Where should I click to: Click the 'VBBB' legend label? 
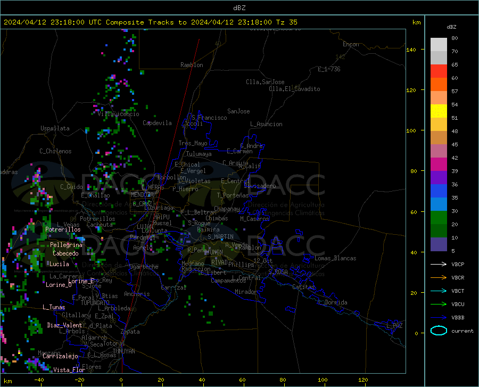458,317
